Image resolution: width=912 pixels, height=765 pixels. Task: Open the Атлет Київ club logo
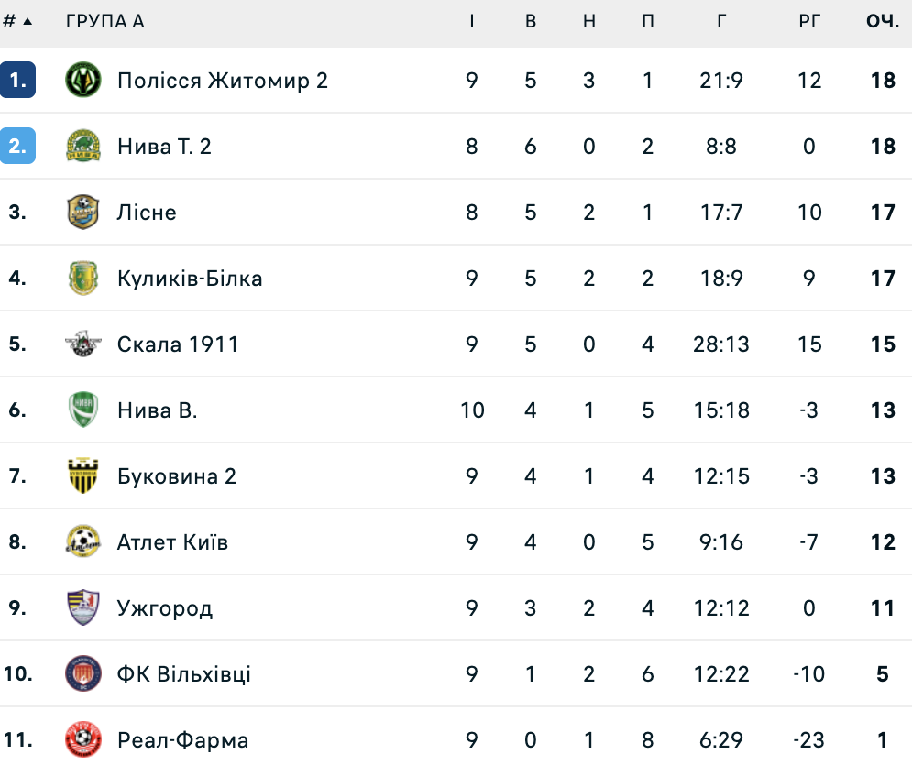83,542
